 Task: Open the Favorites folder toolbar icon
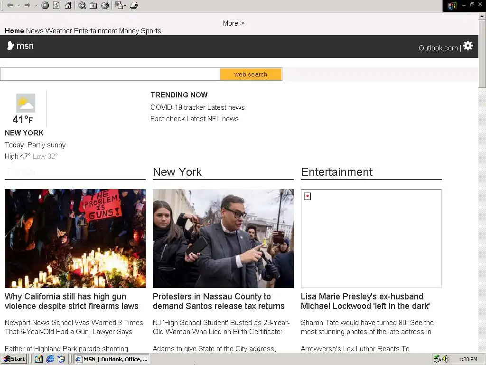[93, 5]
